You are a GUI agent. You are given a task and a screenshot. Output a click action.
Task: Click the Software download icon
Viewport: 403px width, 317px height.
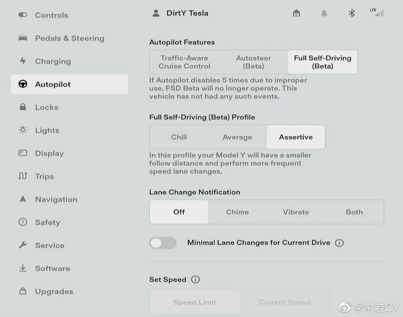(23, 268)
